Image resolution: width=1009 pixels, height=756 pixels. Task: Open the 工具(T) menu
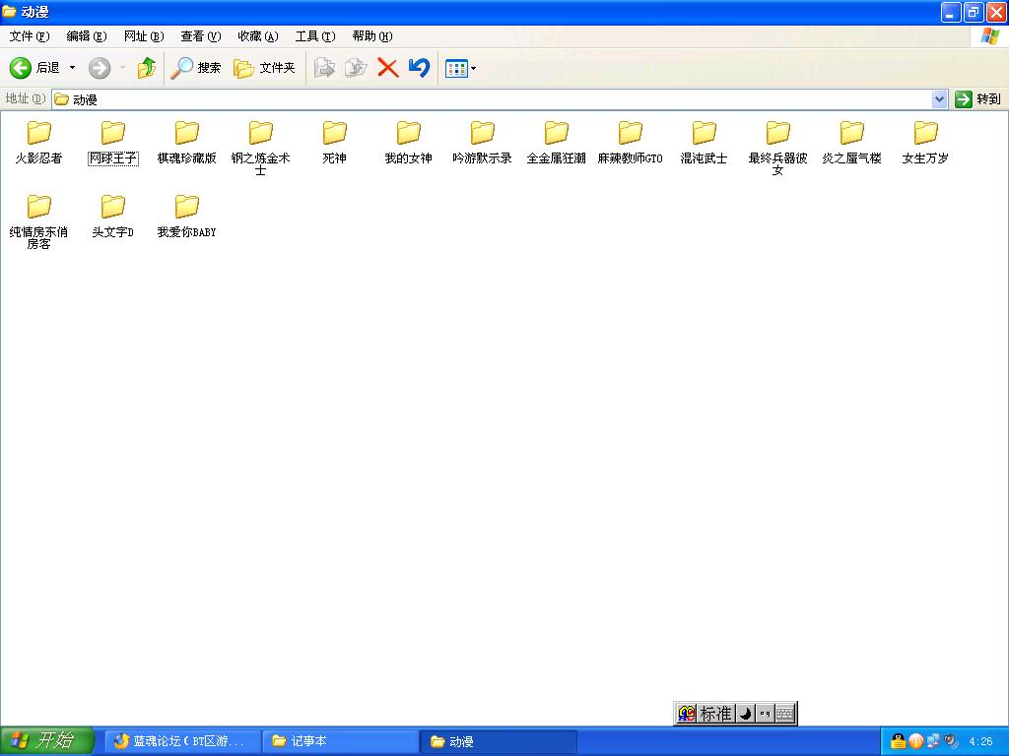coord(314,36)
